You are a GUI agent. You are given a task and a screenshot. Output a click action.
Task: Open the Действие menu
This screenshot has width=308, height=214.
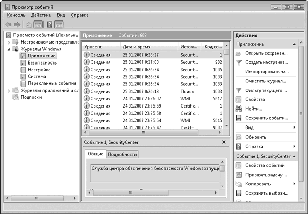[x=41, y=15]
